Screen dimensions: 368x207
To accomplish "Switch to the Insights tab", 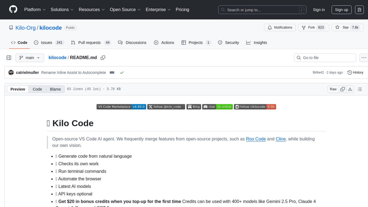I will [x=257, y=43].
